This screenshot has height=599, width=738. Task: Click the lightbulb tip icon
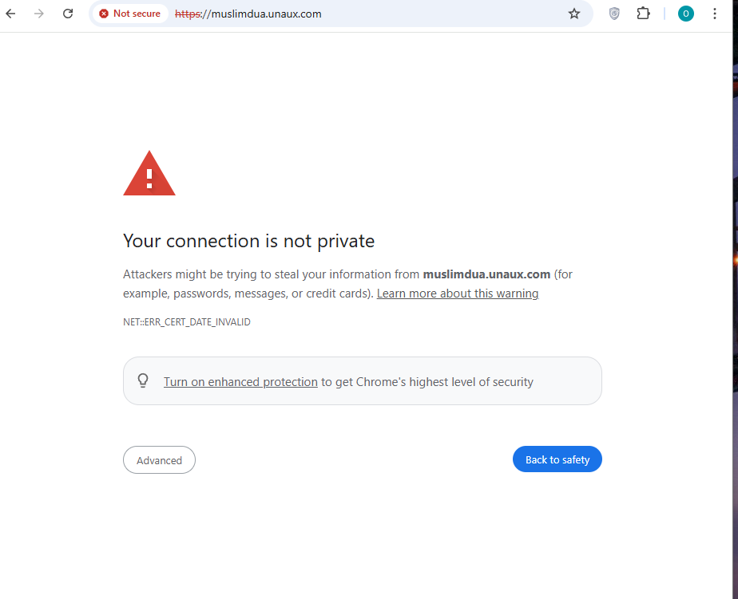click(144, 380)
